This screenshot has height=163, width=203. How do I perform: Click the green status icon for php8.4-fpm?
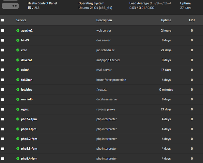[18, 159]
